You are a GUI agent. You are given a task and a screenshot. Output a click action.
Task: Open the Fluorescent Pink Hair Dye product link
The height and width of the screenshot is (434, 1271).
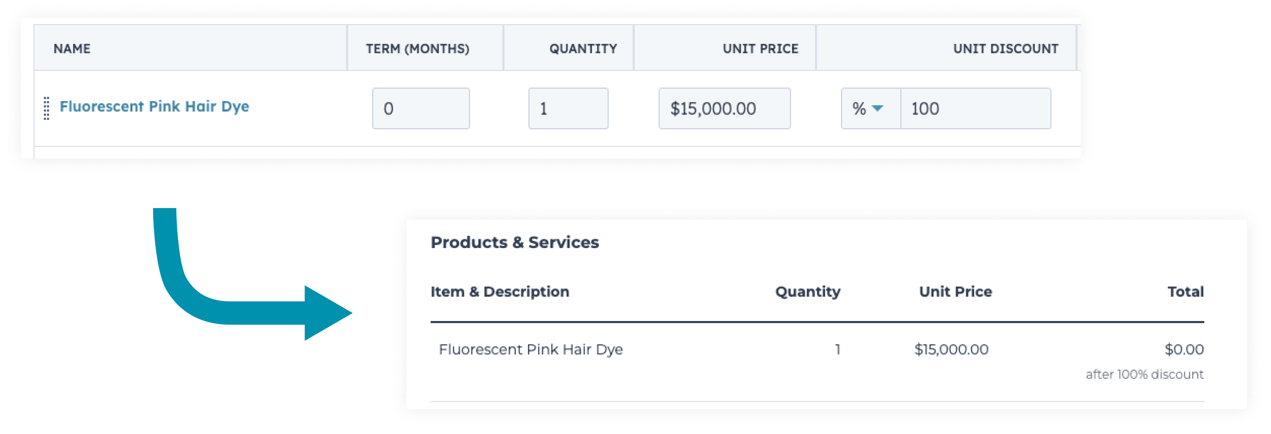[x=154, y=106]
